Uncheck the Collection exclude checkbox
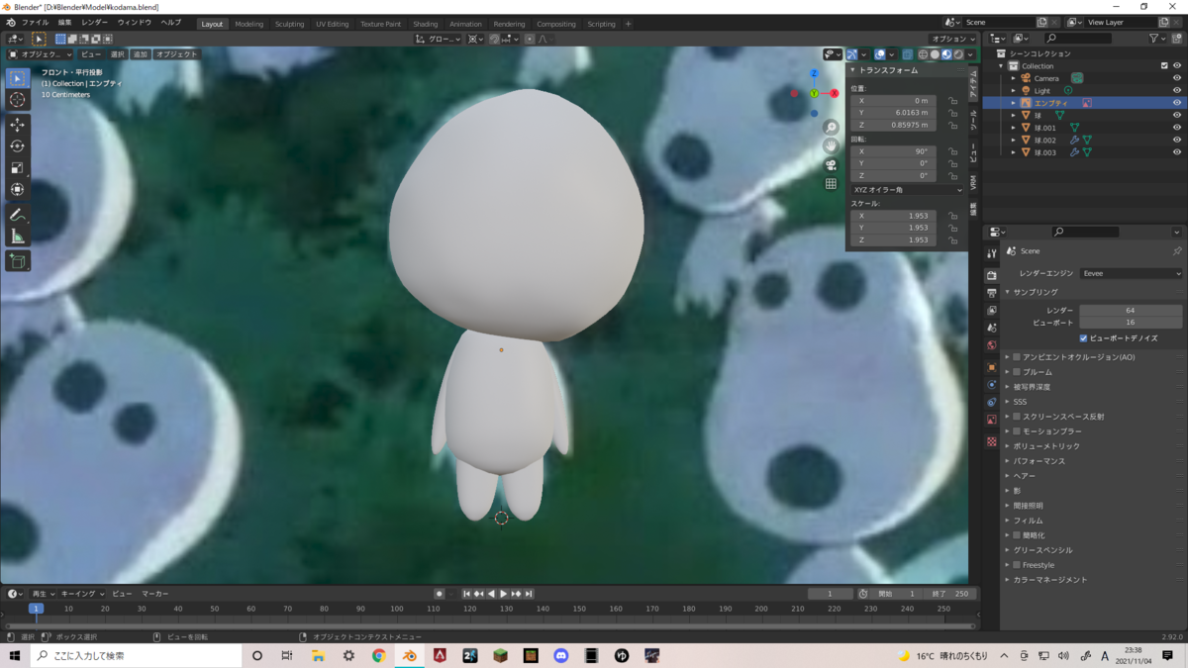 click(x=1164, y=65)
